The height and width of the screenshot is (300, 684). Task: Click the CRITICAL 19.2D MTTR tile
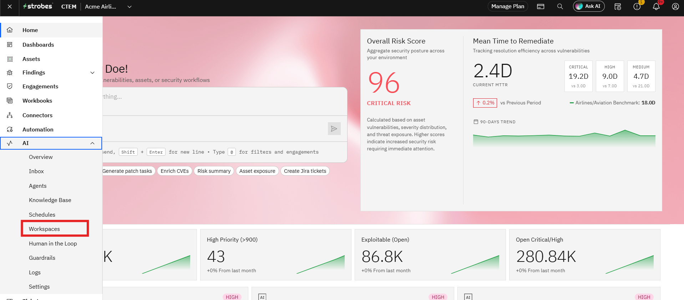[x=578, y=76]
